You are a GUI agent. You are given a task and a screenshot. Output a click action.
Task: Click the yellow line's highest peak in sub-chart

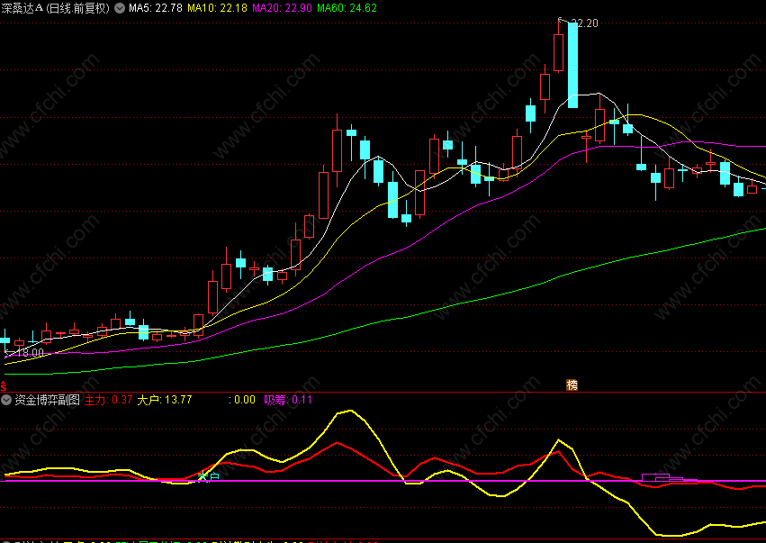click(349, 411)
